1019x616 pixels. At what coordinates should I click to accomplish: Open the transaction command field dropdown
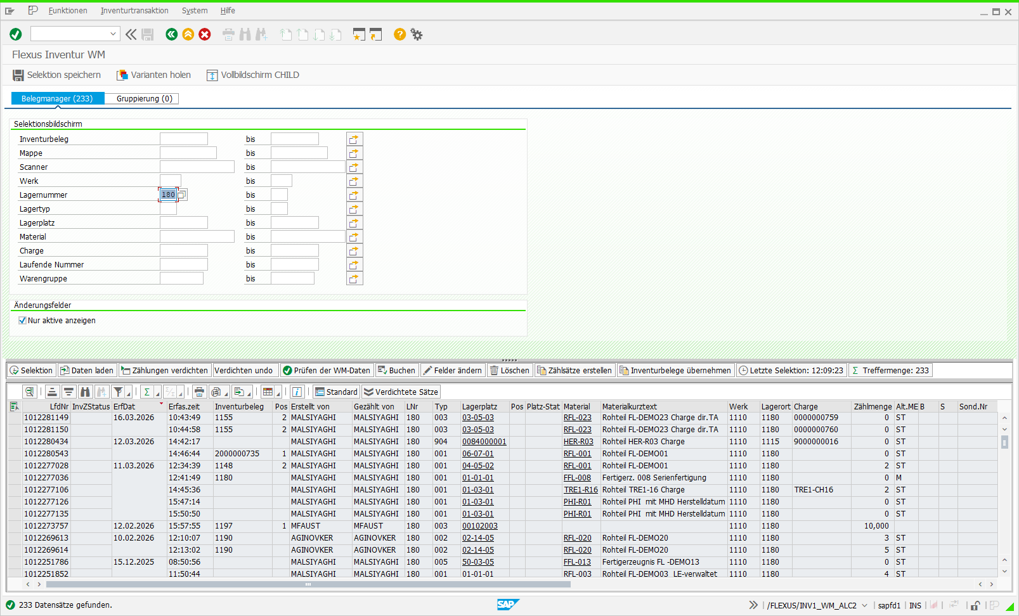point(113,34)
